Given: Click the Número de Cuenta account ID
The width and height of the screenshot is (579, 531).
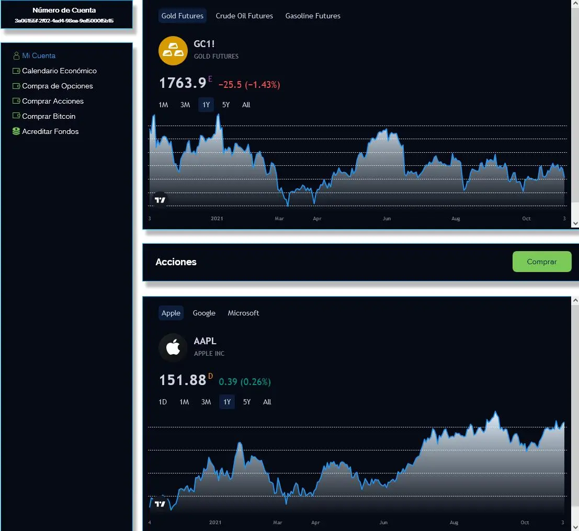Looking at the screenshot, I should (64, 21).
